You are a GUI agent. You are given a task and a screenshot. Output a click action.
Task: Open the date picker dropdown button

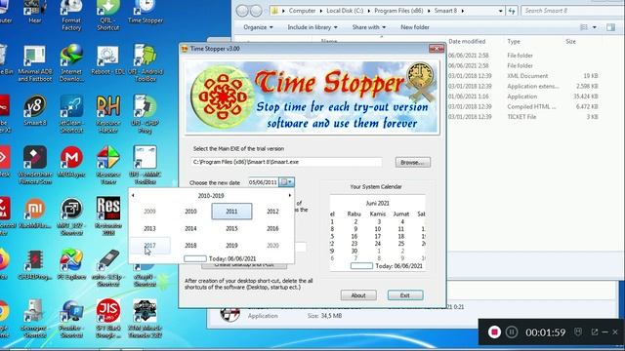click(286, 182)
